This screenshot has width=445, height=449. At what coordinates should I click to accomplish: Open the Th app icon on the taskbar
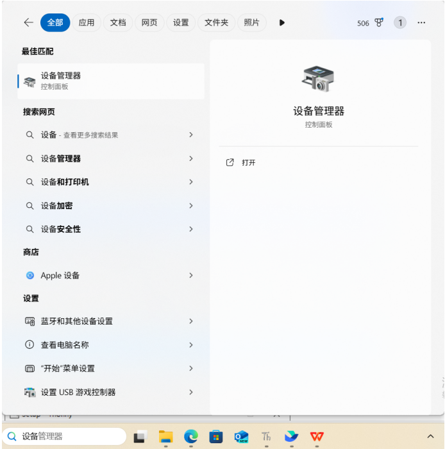coord(266,437)
